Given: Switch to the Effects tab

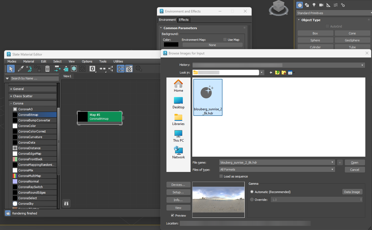Looking at the screenshot, I should 184,20.
